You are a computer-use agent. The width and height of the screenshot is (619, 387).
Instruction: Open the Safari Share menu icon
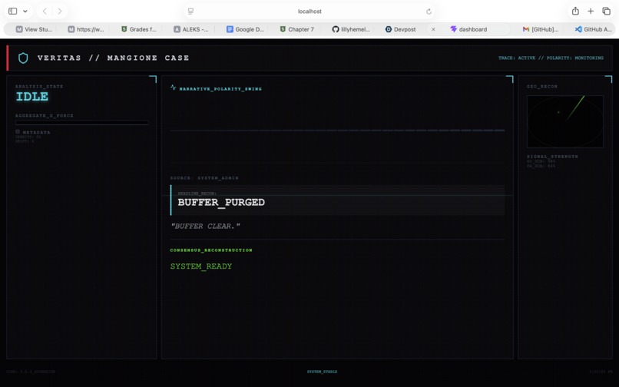tap(575, 11)
